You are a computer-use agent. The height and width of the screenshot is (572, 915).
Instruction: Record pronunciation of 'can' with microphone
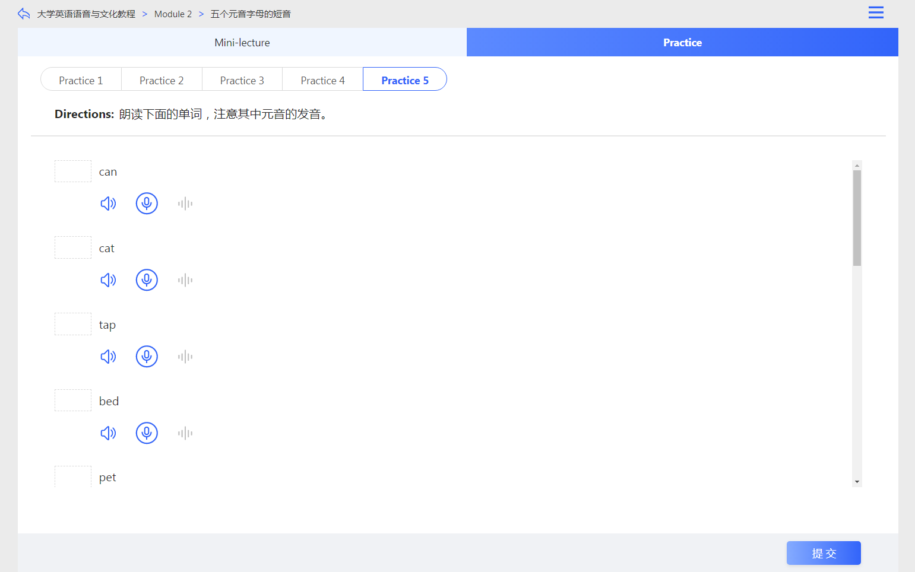(x=147, y=204)
